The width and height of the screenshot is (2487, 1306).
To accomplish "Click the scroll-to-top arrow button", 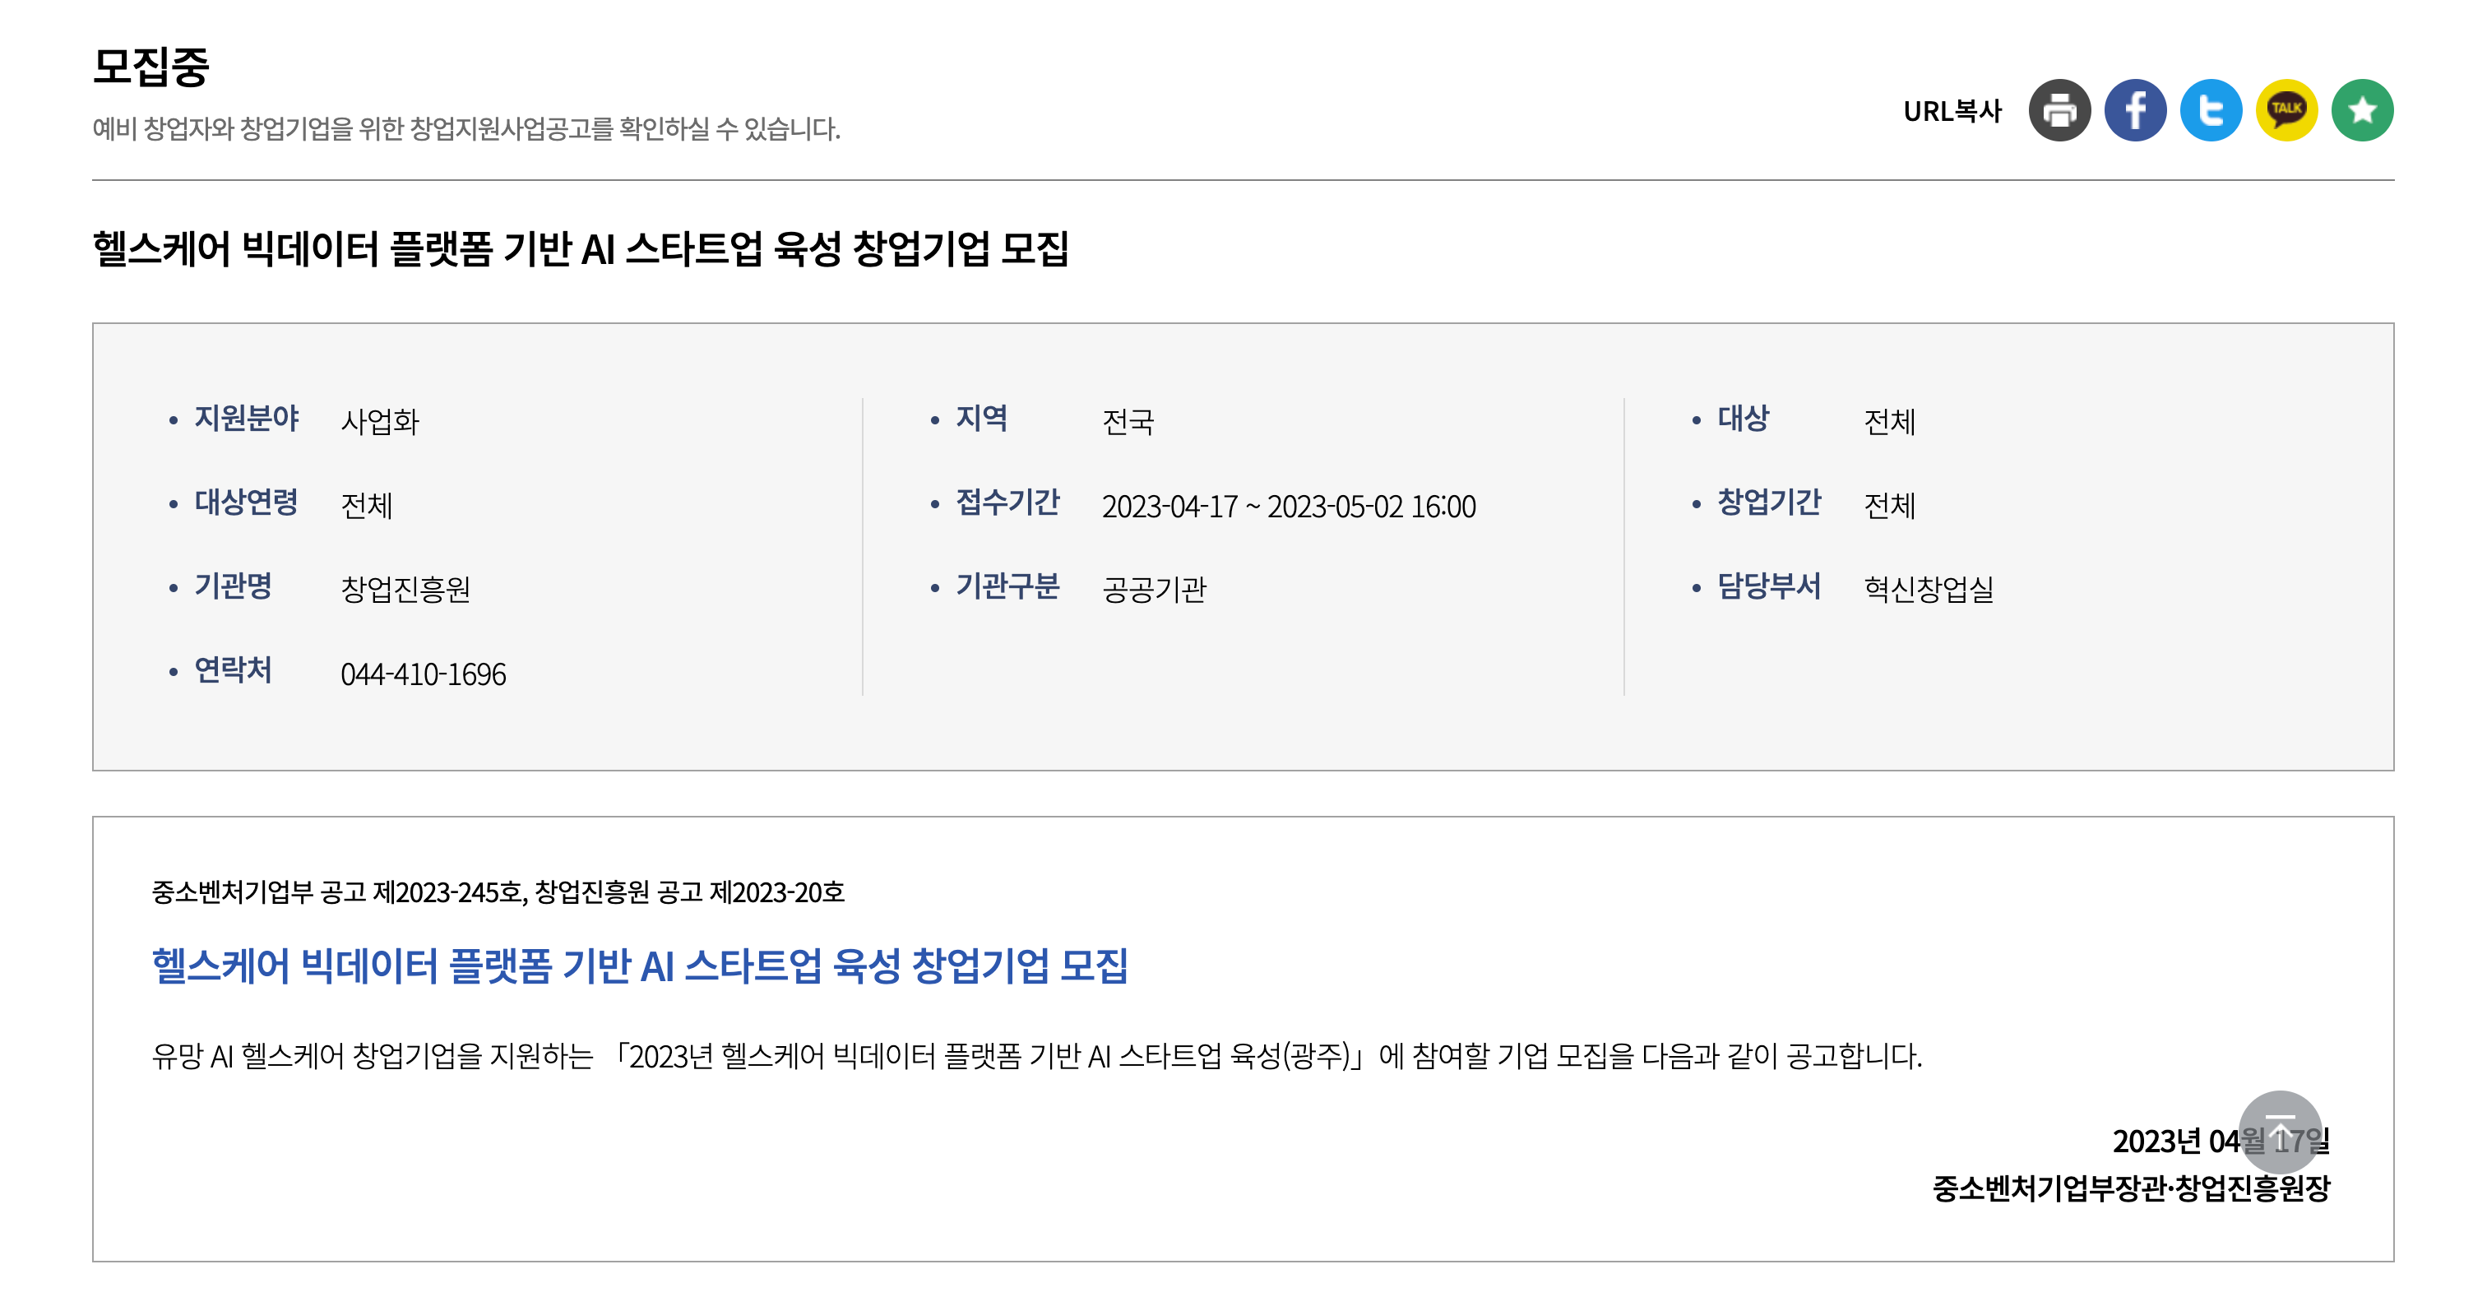I will [x=2281, y=1132].
